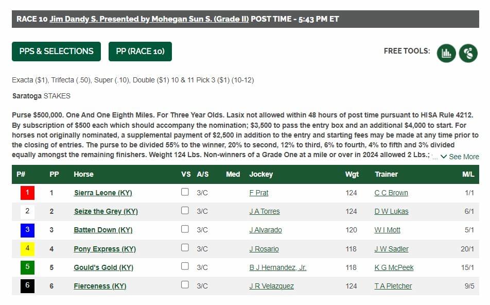Open the PP (RACE 10) button
This screenshot has height=305, width=490.
point(140,52)
